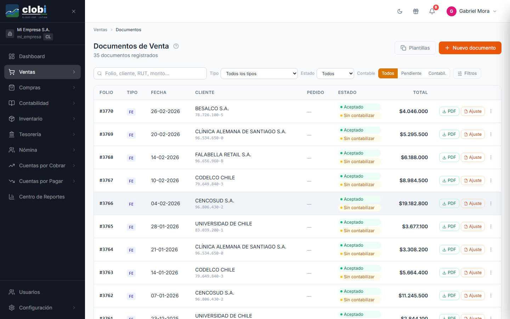Toggle dark mode moon icon
510x319 pixels.
400,11
